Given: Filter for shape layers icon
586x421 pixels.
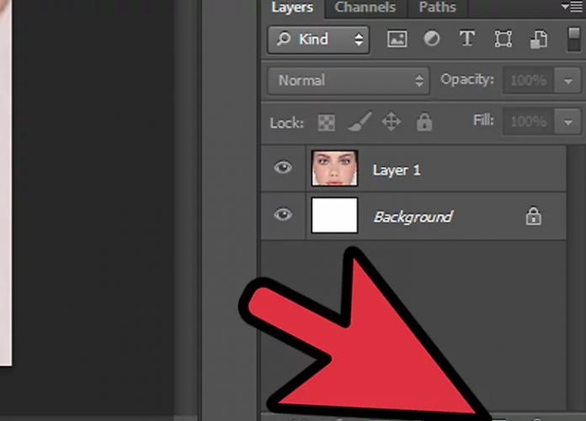Looking at the screenshot, I should (x=503, y=39).
